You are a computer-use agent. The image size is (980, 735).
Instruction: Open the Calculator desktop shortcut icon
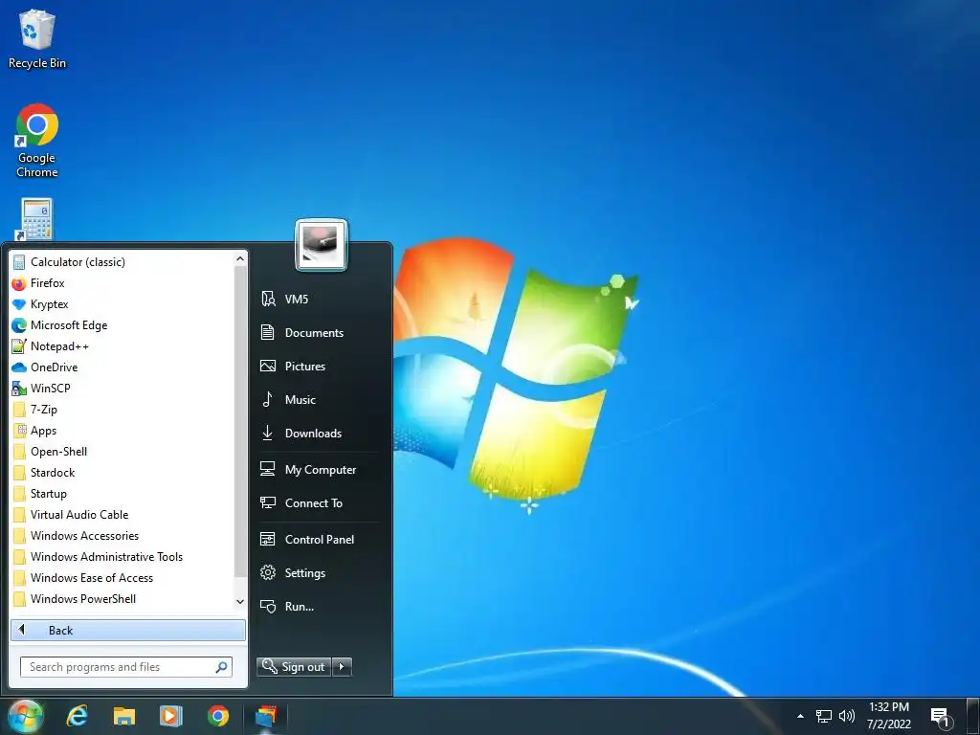pos(37,219)
